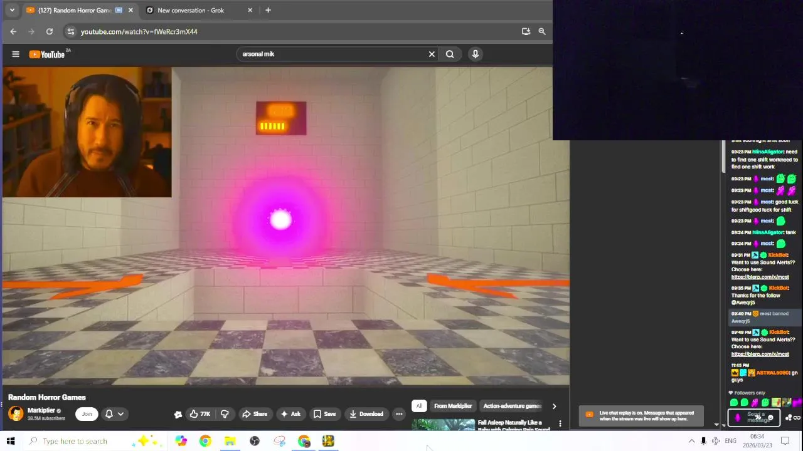Image resolution: width=803 pixels, height=451 pixels.
Task: Clear the 'arsonal mik' search text
Action: click(432, 54)
